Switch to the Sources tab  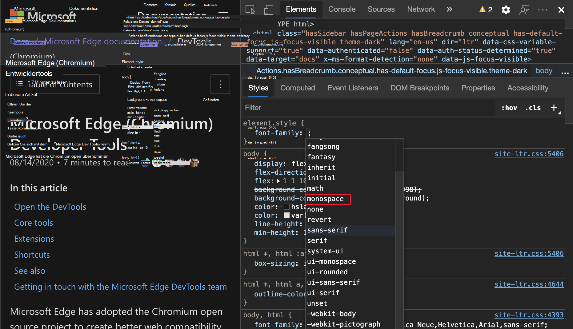[x=381, y=9]
